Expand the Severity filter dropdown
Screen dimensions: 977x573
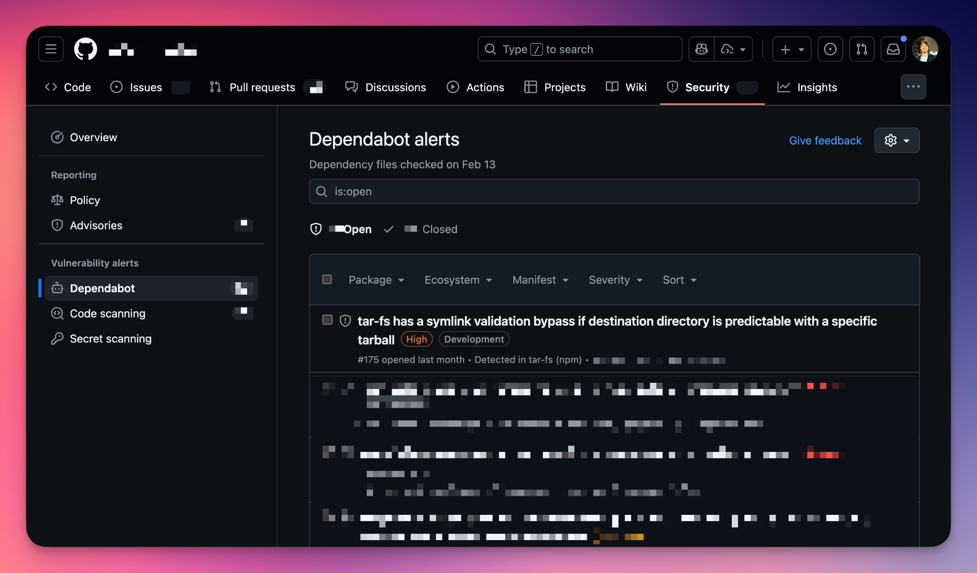click(615, 280)
